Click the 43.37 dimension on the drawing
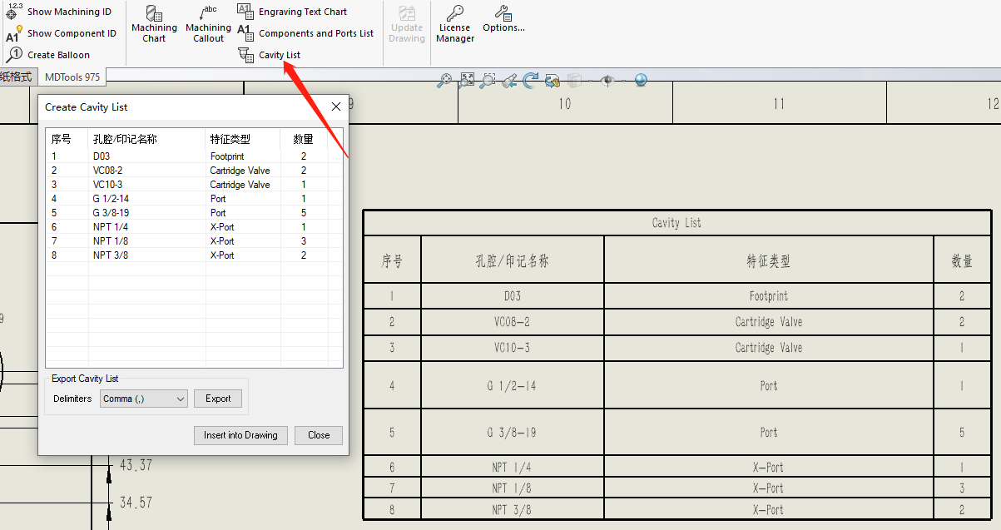Viewport: 1001px width, 530px height. (136, 465)
